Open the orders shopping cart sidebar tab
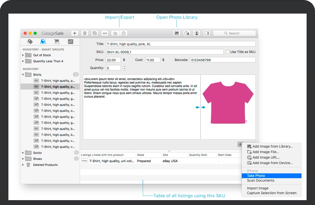 57,42
